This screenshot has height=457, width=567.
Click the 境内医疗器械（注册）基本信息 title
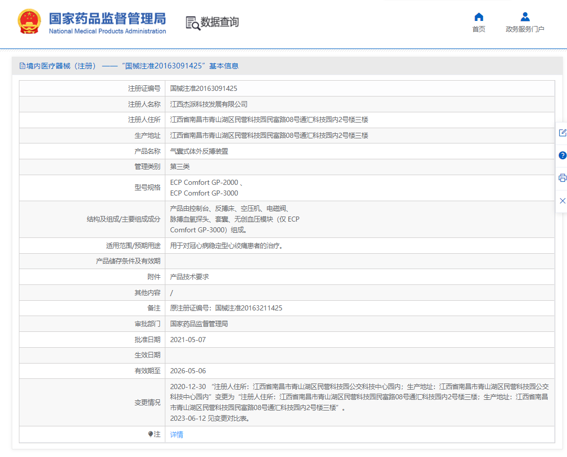click(132, 66)
